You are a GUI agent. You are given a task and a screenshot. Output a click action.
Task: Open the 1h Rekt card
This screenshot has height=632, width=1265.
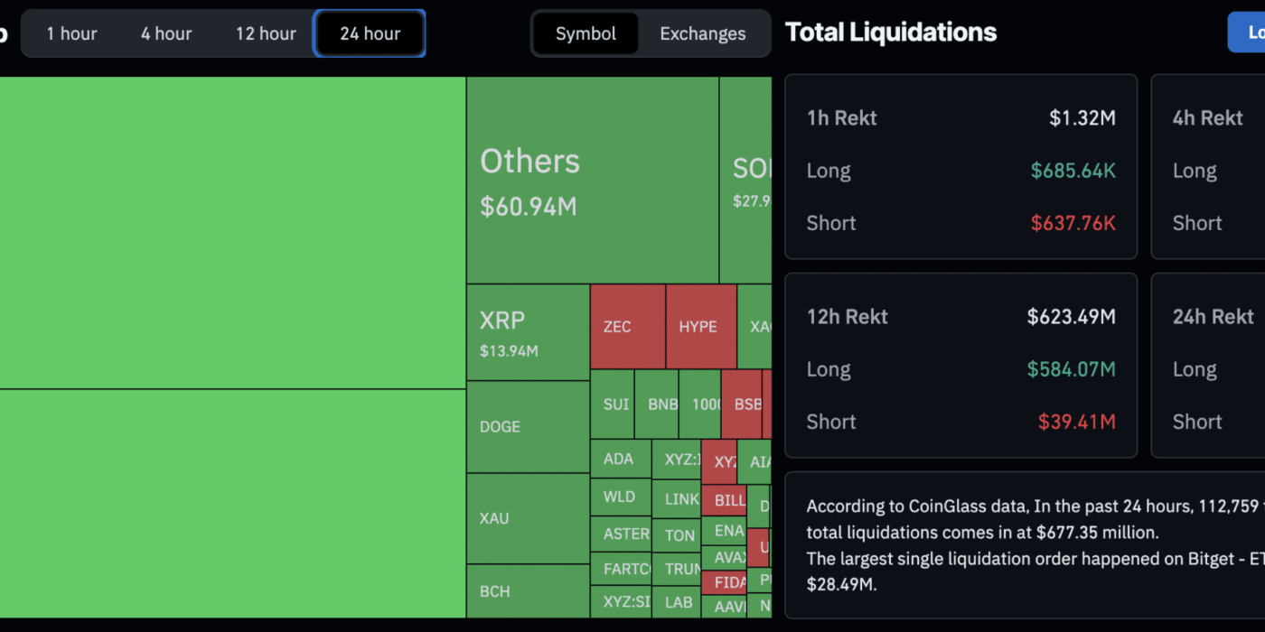tap(961, 167)
